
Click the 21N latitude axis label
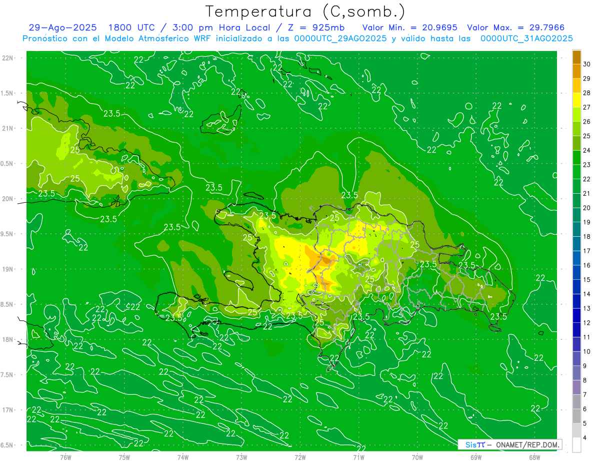coord(7,128)
